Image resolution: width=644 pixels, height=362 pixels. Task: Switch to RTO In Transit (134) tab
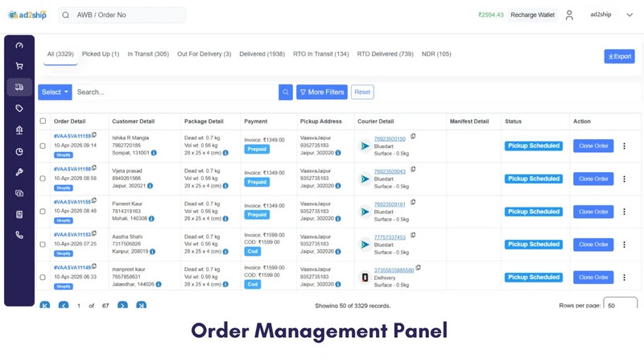320,54
